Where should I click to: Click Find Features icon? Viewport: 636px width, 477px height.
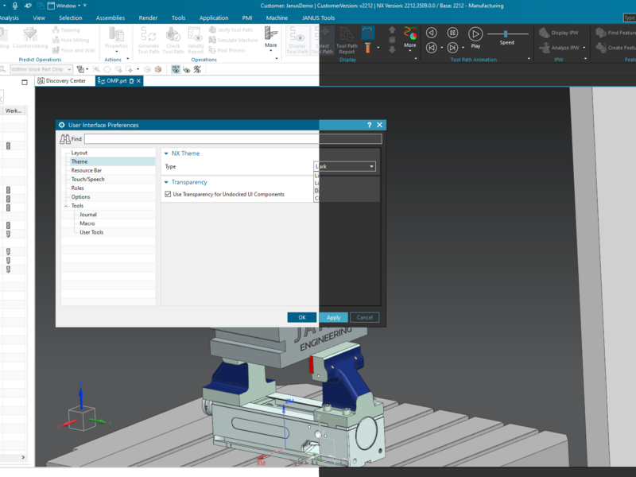click(601, 33)
